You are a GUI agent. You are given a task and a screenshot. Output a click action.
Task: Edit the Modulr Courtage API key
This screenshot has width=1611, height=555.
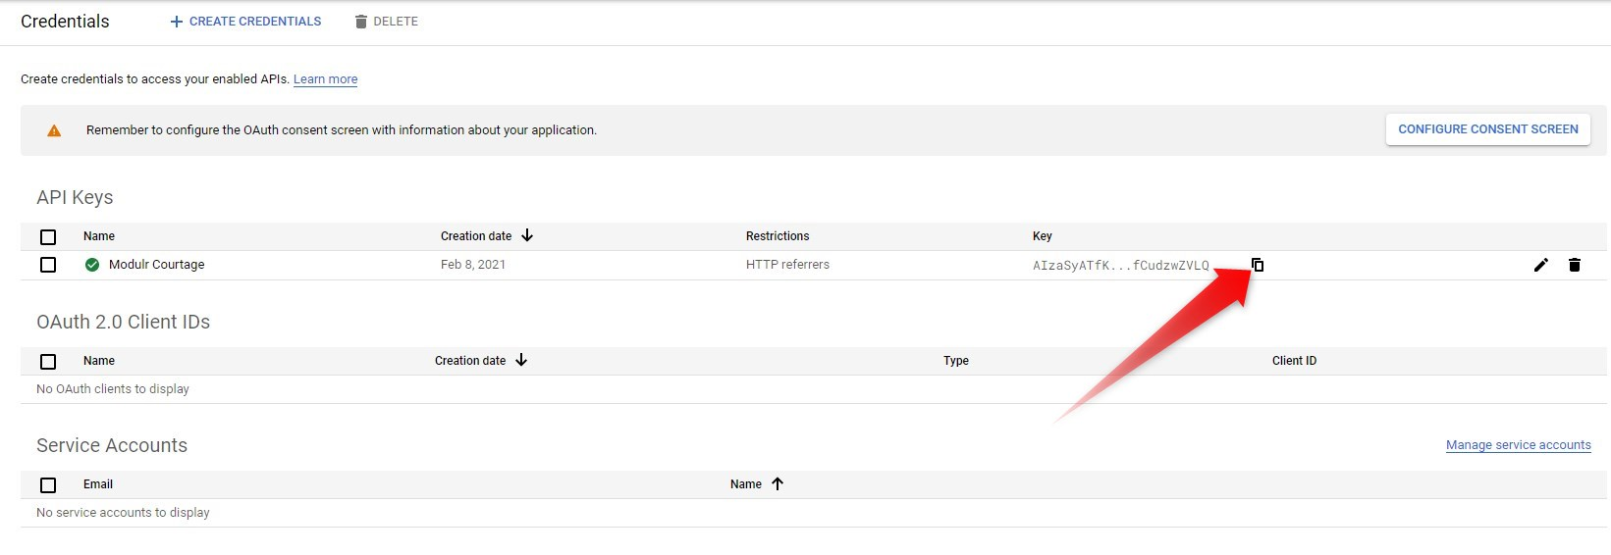coord(1540,265)
